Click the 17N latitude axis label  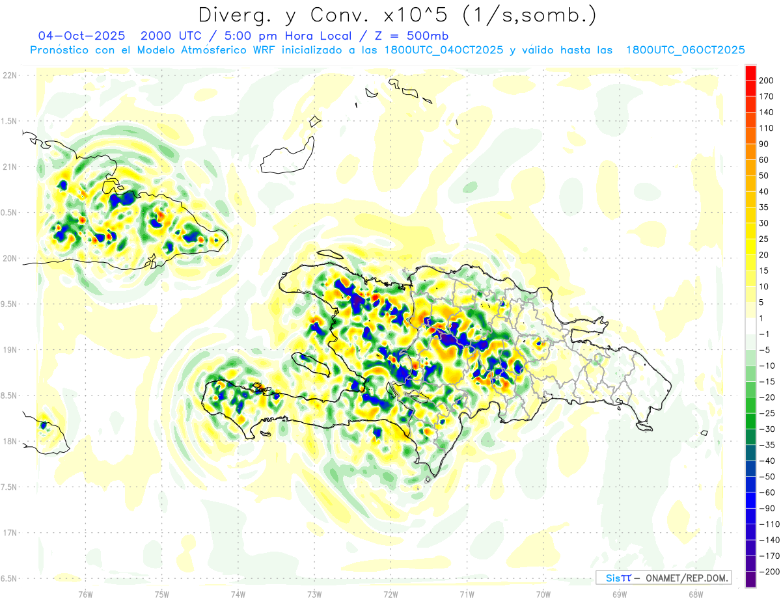coord(10,533)
